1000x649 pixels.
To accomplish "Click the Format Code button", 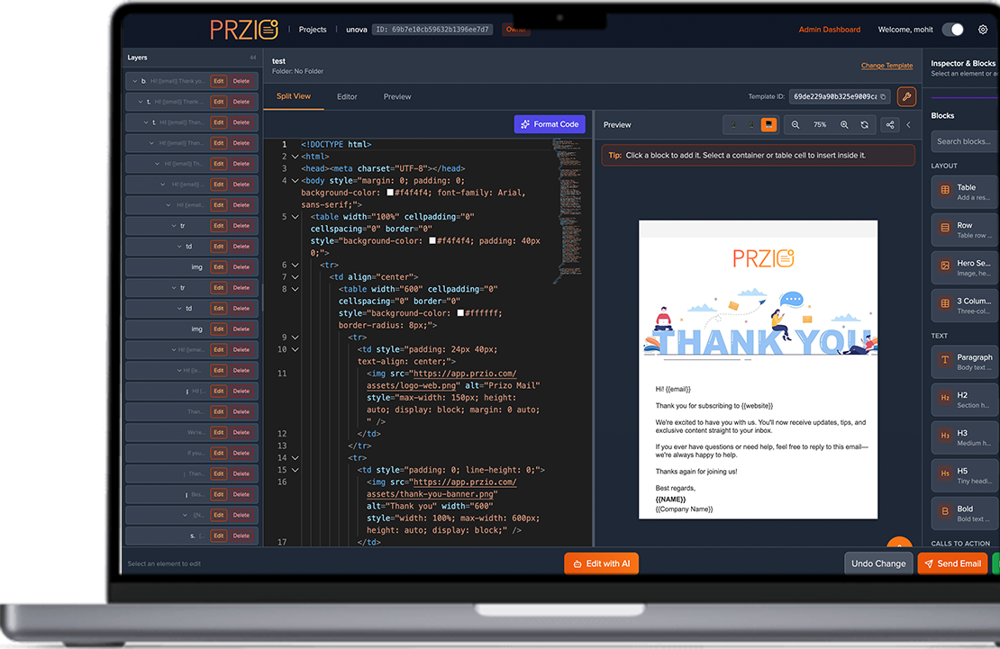I will coord(550,124).
